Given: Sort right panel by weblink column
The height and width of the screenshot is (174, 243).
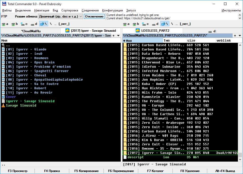Looking at the screenshot, I should point(229,41).
